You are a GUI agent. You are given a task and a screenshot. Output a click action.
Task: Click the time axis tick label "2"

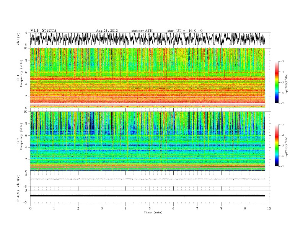tap(78, 208)
